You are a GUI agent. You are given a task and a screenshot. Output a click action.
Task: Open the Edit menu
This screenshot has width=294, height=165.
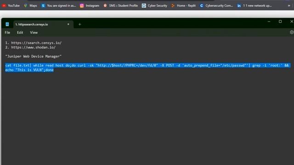click(x=20, y=33)
